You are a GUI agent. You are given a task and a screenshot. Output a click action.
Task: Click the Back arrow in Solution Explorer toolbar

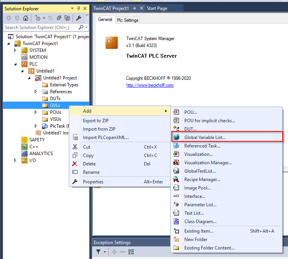coord(9,18)
